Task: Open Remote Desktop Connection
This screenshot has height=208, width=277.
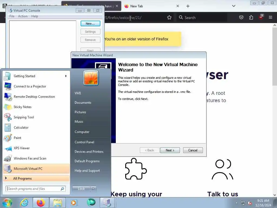Action: coord(36,97)
